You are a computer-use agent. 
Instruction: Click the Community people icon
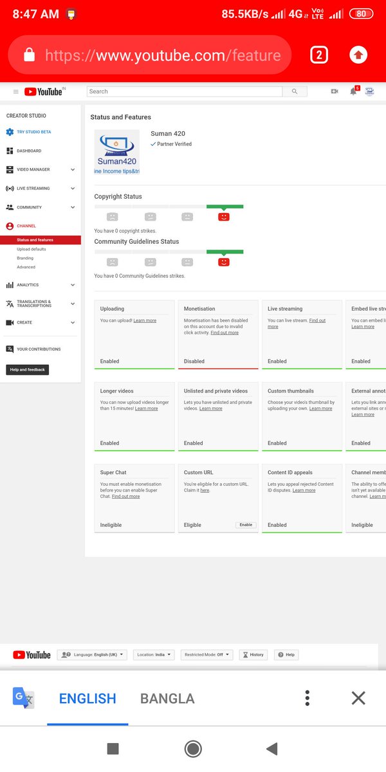[10, 207]
